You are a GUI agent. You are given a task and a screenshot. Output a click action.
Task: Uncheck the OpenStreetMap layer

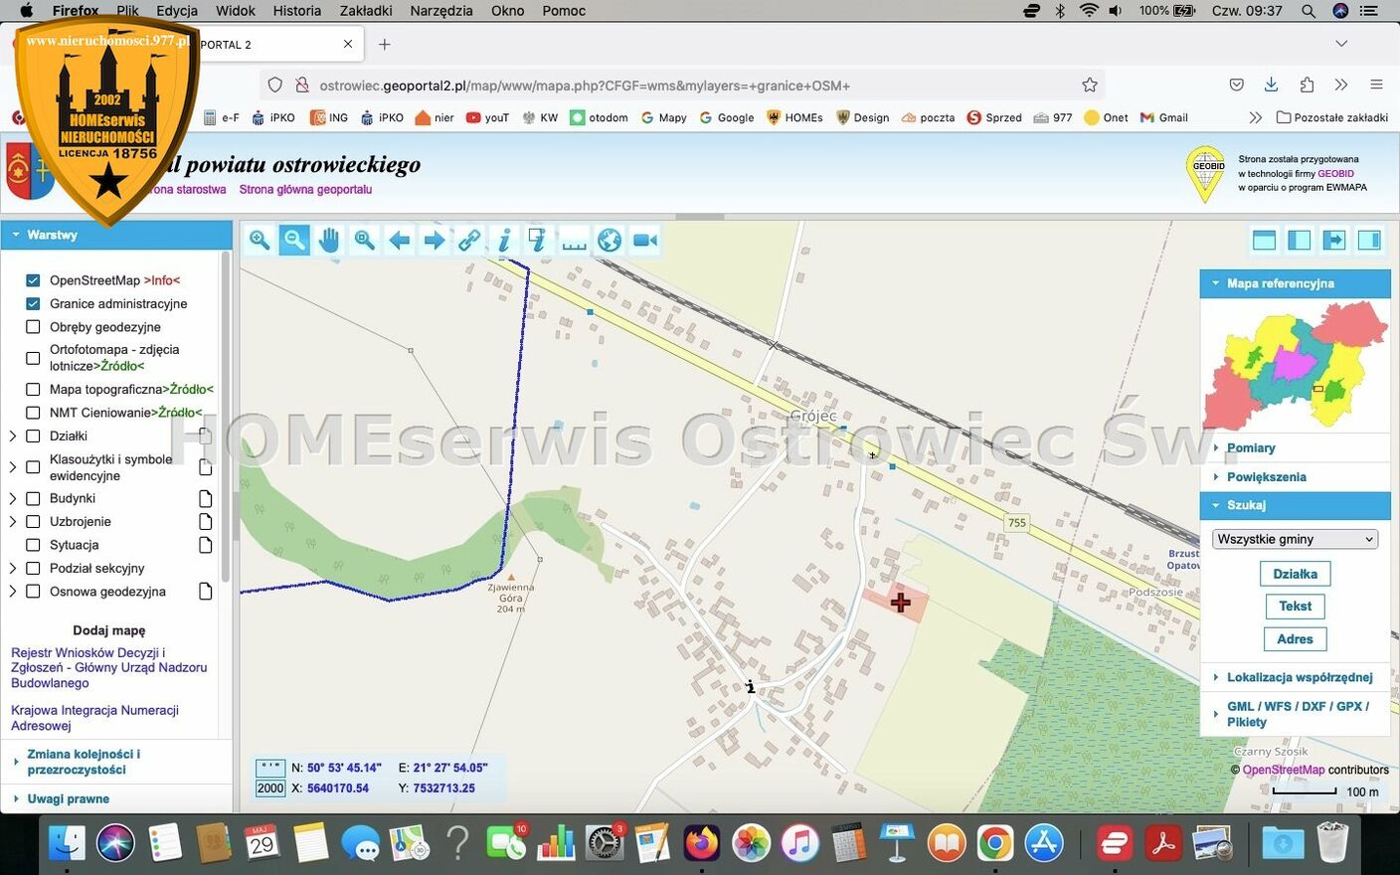[x=33, y=280]
